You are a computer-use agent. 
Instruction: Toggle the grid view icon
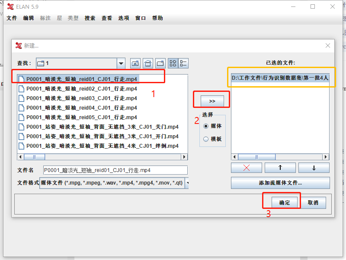[172, 63]
